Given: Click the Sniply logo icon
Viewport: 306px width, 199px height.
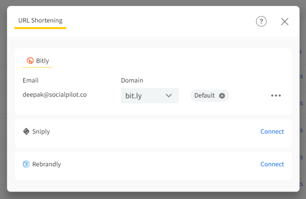Looking at the screenshot, I should (26, 131).
